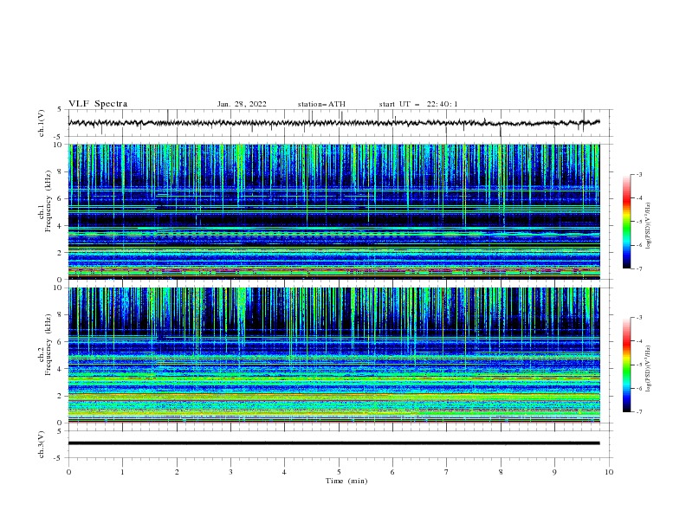Click the "-5" label on ch.2 color bar
Viewport: 686px width, 530px height.
[638, 365]
